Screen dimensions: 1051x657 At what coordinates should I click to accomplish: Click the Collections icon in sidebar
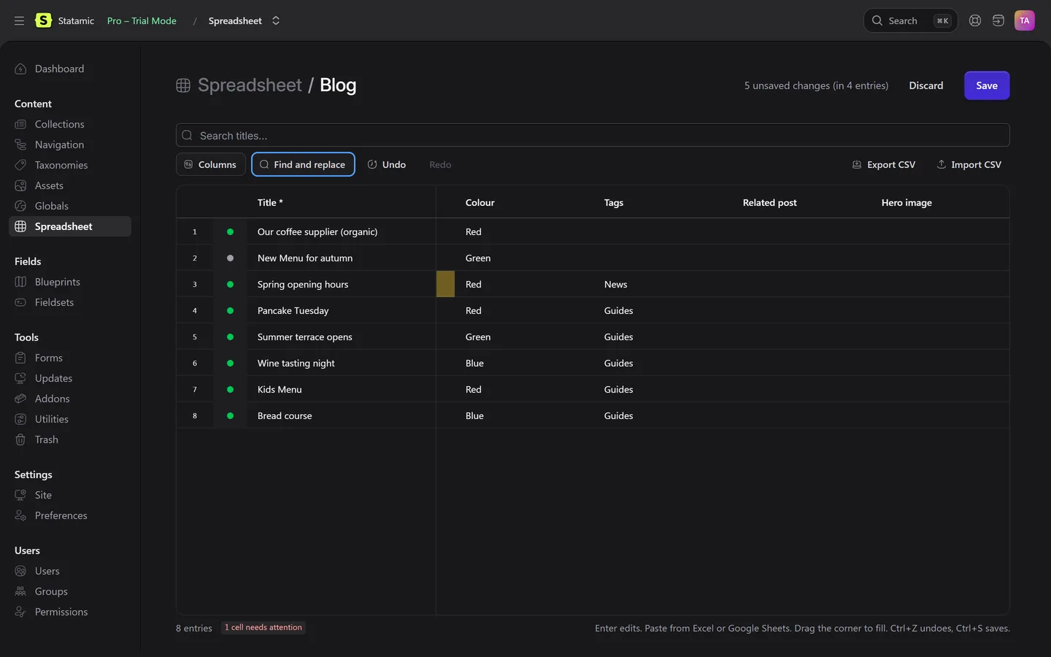[x=20, y=124]
